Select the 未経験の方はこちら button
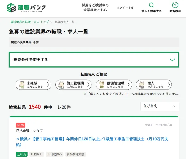This screenshot has width=186, height=159. click(33, 85)
